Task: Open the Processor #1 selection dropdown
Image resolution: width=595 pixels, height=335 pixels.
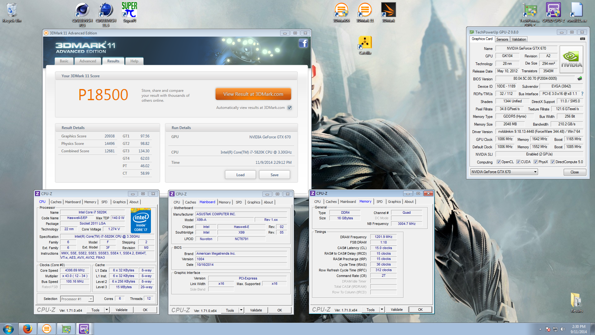Action: [77, 299]
